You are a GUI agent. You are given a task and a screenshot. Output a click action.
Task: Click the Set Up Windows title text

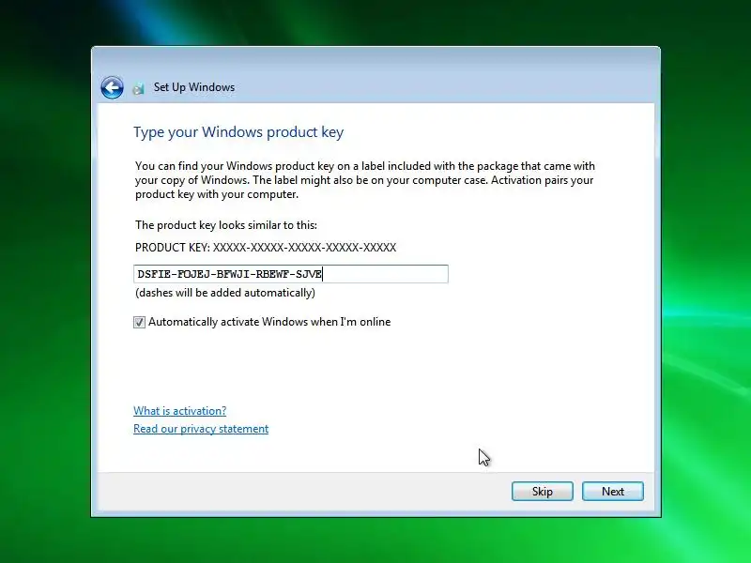pos(194,87)
